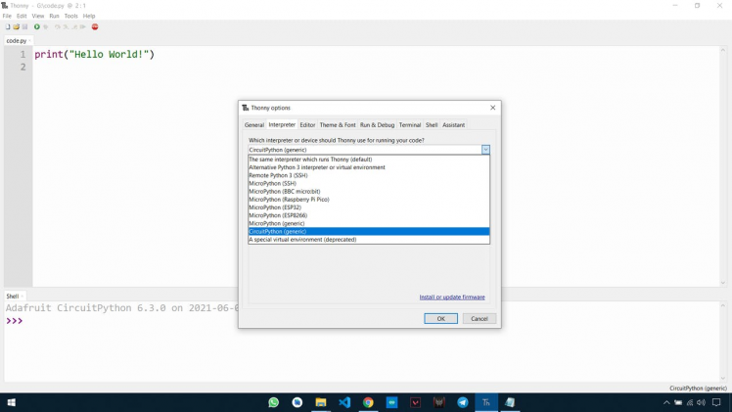Click the Thonny taskbar icon
The width and height of the screenshot is (732, 412).
(486, 402)
